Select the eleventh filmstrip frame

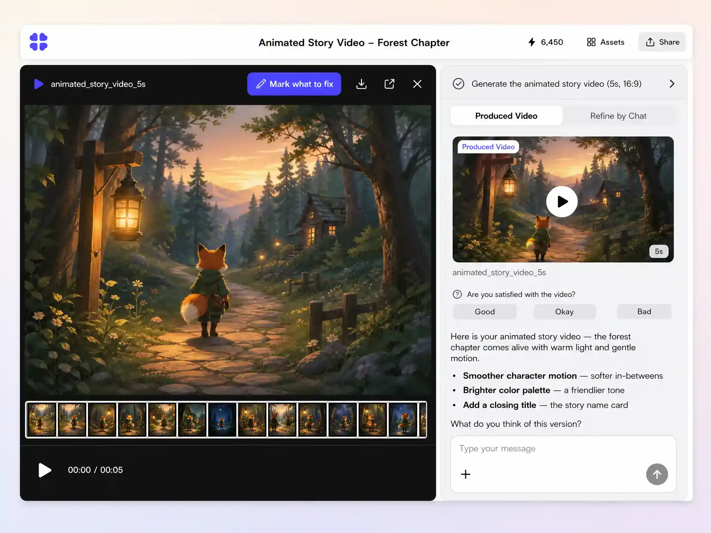[343, 419]
